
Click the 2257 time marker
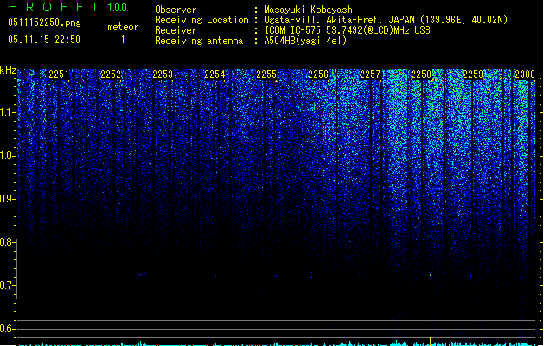370,74
